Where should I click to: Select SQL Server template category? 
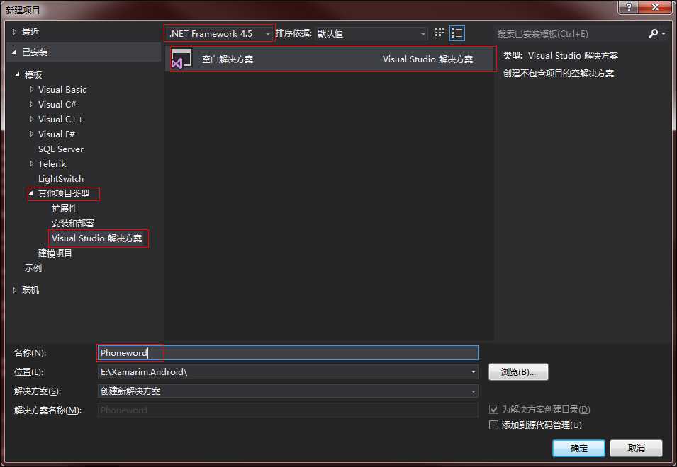[61, 149]
